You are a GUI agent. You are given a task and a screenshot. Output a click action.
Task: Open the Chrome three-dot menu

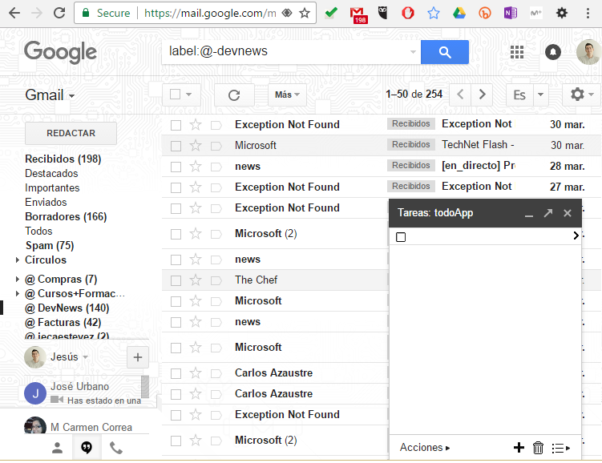588,14
